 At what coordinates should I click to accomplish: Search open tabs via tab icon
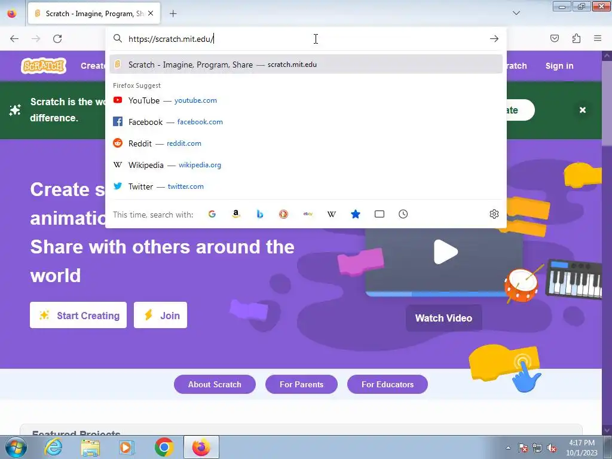pyautogui.click(x=380, y=214)
